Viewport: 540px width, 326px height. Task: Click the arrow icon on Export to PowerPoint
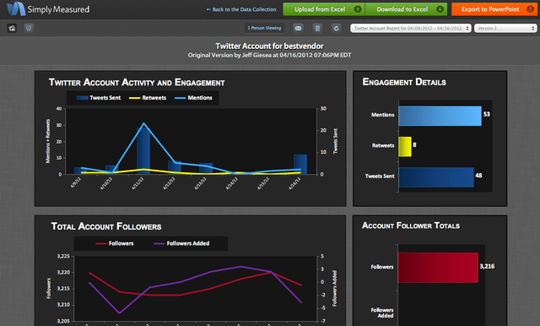(x=531, y=9)
